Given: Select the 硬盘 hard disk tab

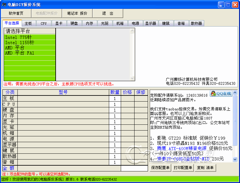Looking at the screenshot, I should tap(74, 23).
